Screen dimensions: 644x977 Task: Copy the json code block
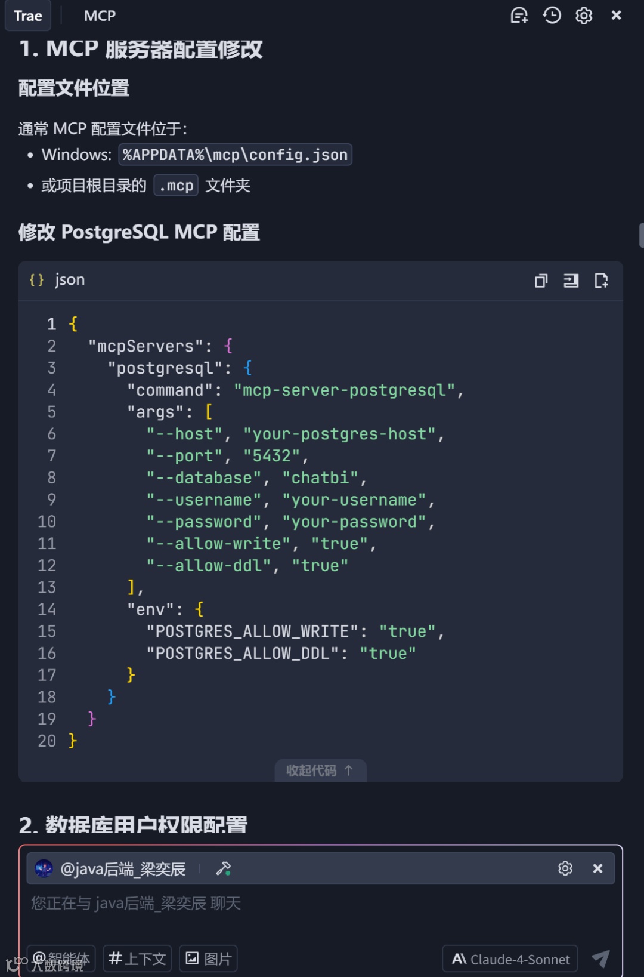point(541,281)
